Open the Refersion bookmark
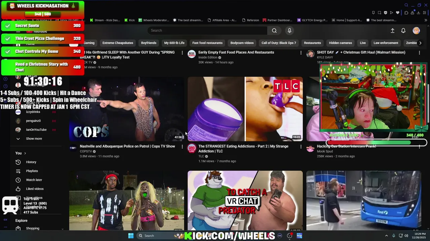430x241 pixels. tap(250, 20)
